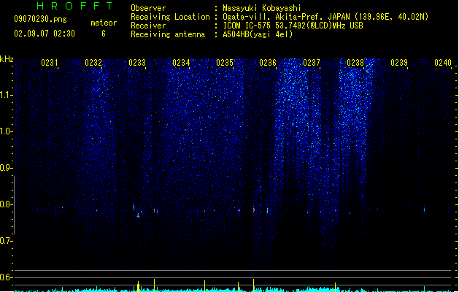Click the 0.7 kHz axis label
Image resolution: width=459 pixels, height=292 pixels.
[5, 241]
